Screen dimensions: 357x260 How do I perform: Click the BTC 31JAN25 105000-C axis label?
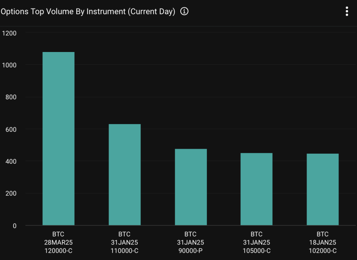coord(256,242)
